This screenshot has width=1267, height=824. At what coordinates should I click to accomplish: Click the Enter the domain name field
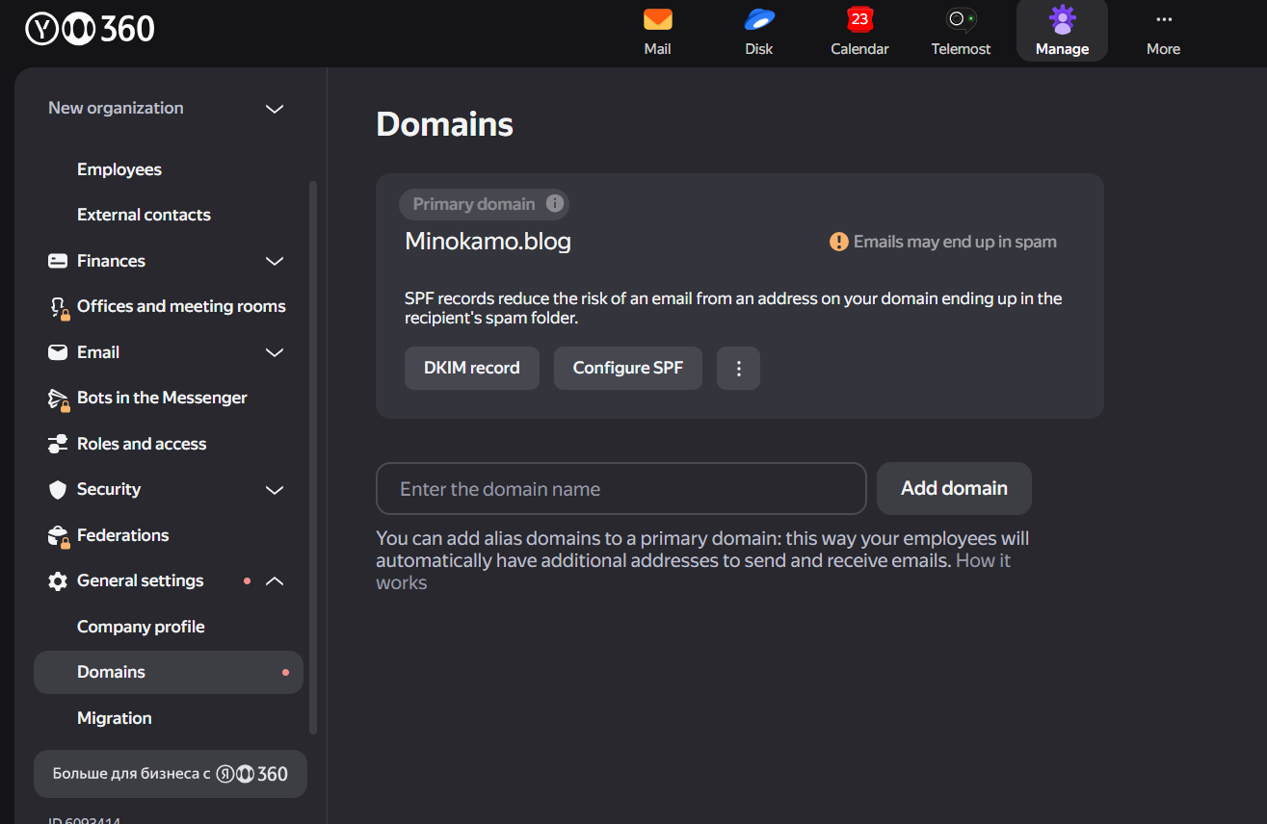(620, 489)
